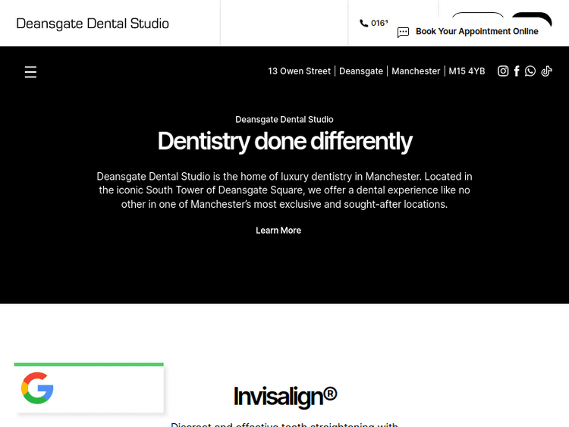Go home via Deansgate Dental Studio logo
This screenshot has width=569, height=427.
93,24
